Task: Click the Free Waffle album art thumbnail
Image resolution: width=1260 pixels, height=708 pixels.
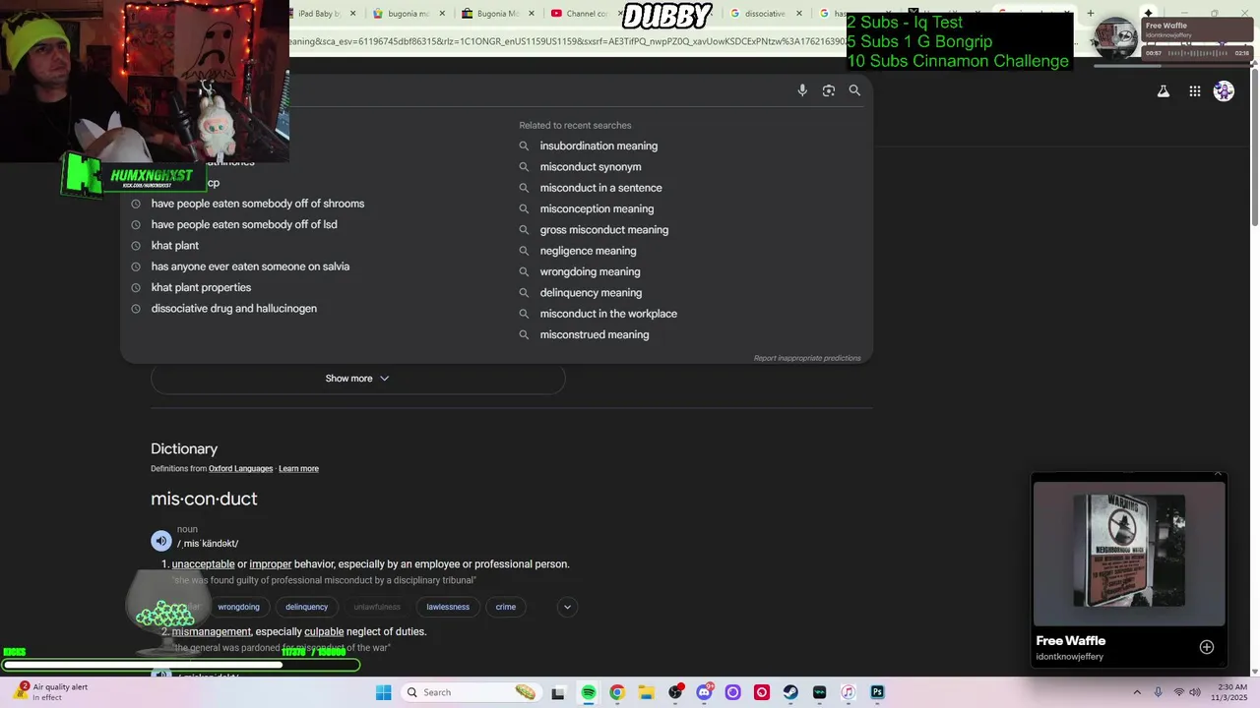Action: coord(1129,554)
